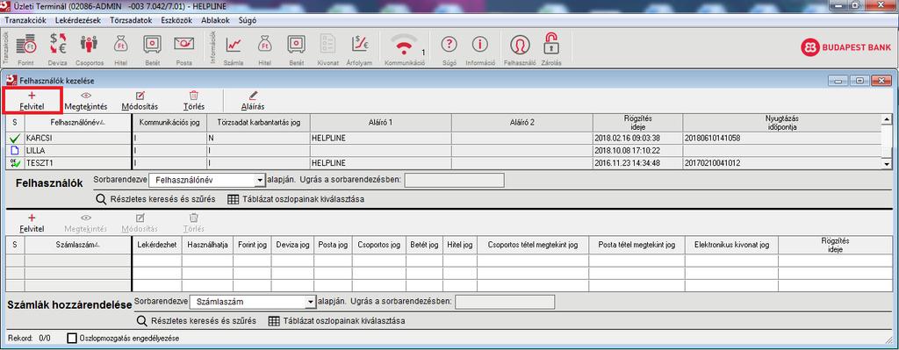Enable Oszlopmozgatás engedélyezése checkbox
The width and height of the screenshot is (899, 350).
click(x=72, y=338)
